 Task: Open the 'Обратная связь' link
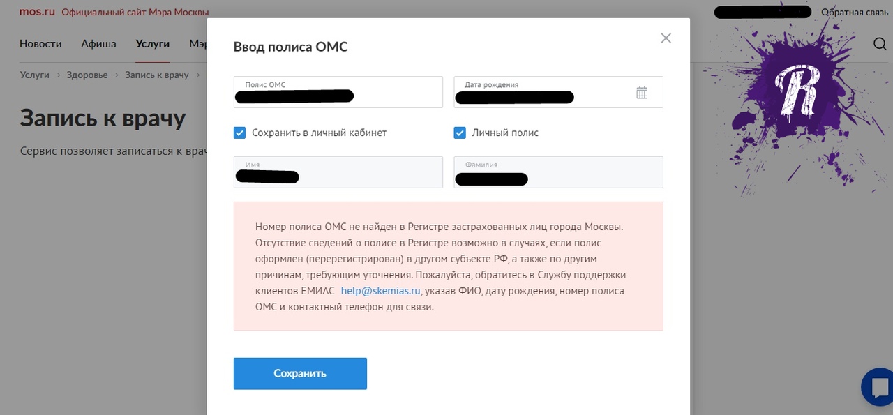pyautogui.click(x=855, y=12)
